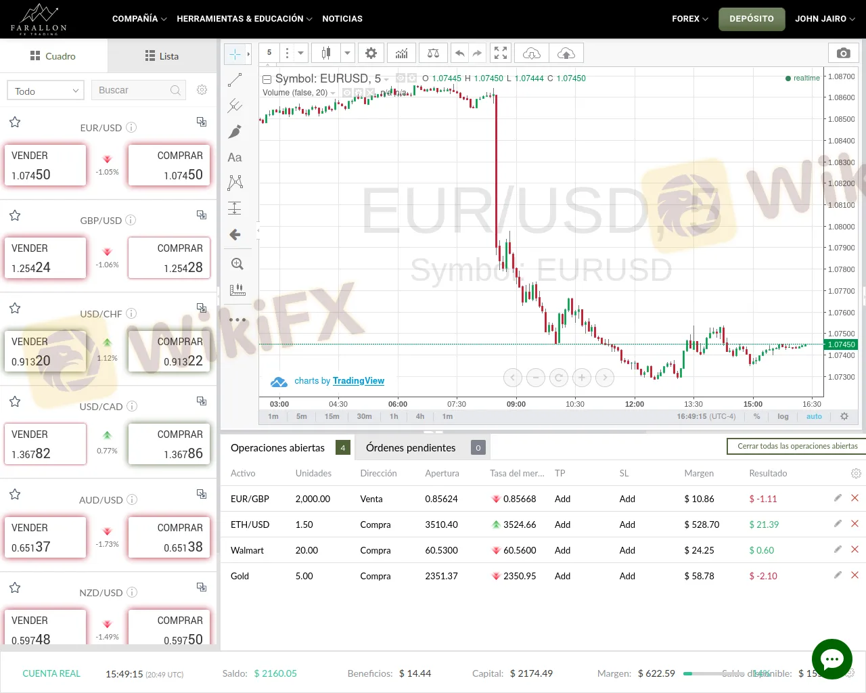
Task: Select the 15m timeframe
Action: (332, 416)
